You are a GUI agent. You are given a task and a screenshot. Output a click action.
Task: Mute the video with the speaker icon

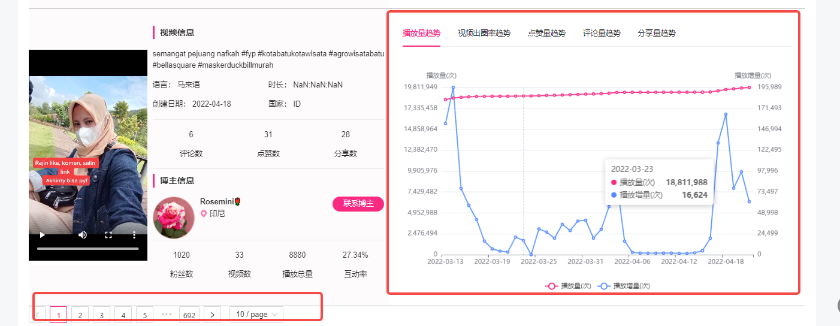point(83,235)
